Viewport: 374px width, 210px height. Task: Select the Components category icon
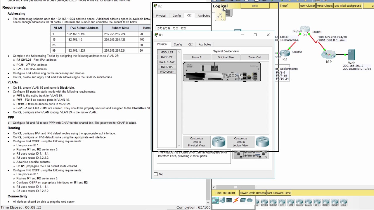coord(229,200)
